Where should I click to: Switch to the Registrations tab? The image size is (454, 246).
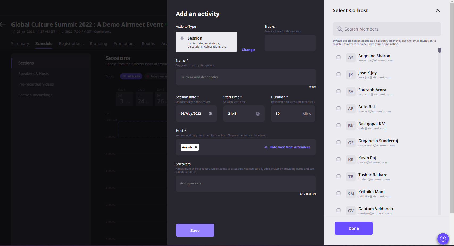pos(71,44)
